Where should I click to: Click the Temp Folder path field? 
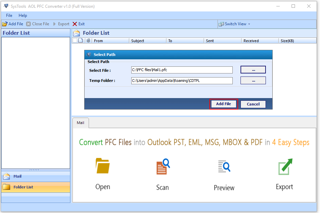click(182, 81)
